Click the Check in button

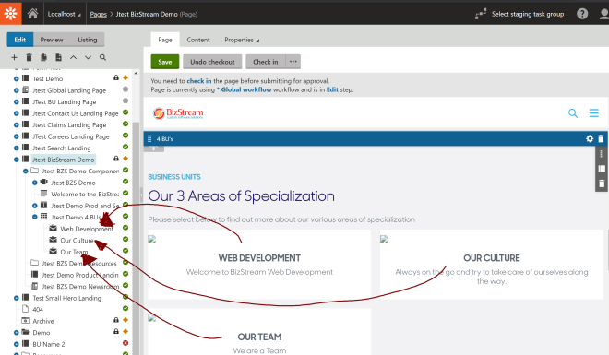(266, 62)
